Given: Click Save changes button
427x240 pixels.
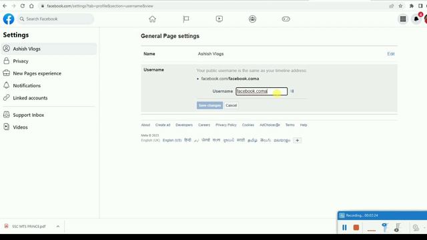Looking at the screenshot, I should 209,105.
